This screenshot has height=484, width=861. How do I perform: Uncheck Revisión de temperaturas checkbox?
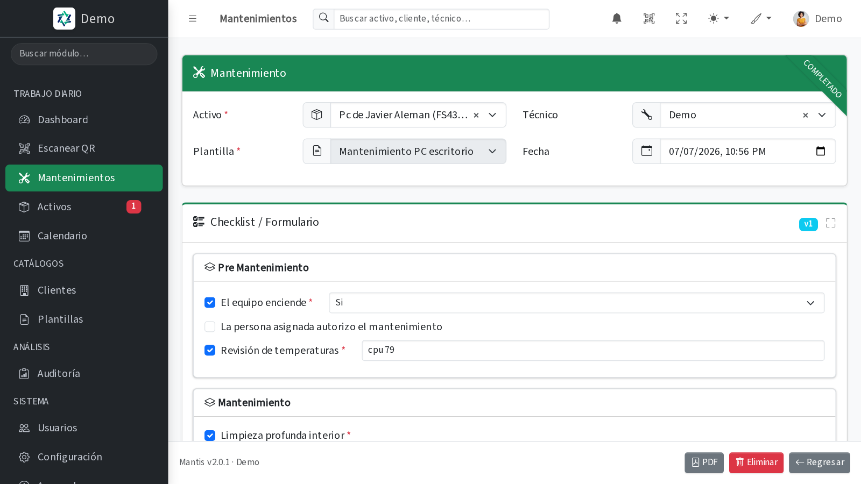pyautogui.click(x=210, y=351)
